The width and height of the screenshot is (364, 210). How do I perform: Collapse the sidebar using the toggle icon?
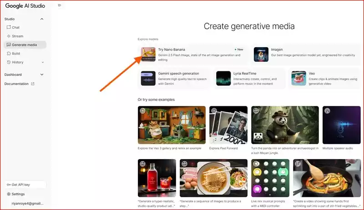(x=60, y=5)
